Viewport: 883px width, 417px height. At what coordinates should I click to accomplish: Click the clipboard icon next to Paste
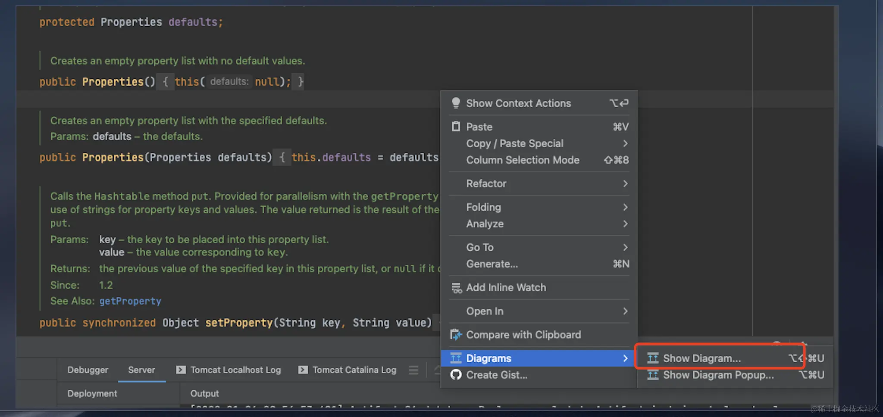tap(456, 127)
